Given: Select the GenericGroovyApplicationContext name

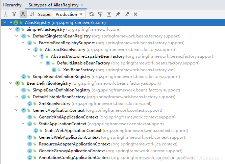Looking at the screenshot, I should point(72,151).
